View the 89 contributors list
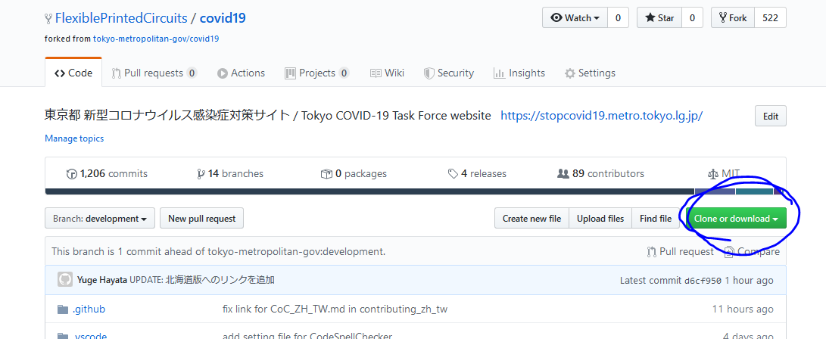Viewport: 826px width, 339px height. [x=600, y=174]
